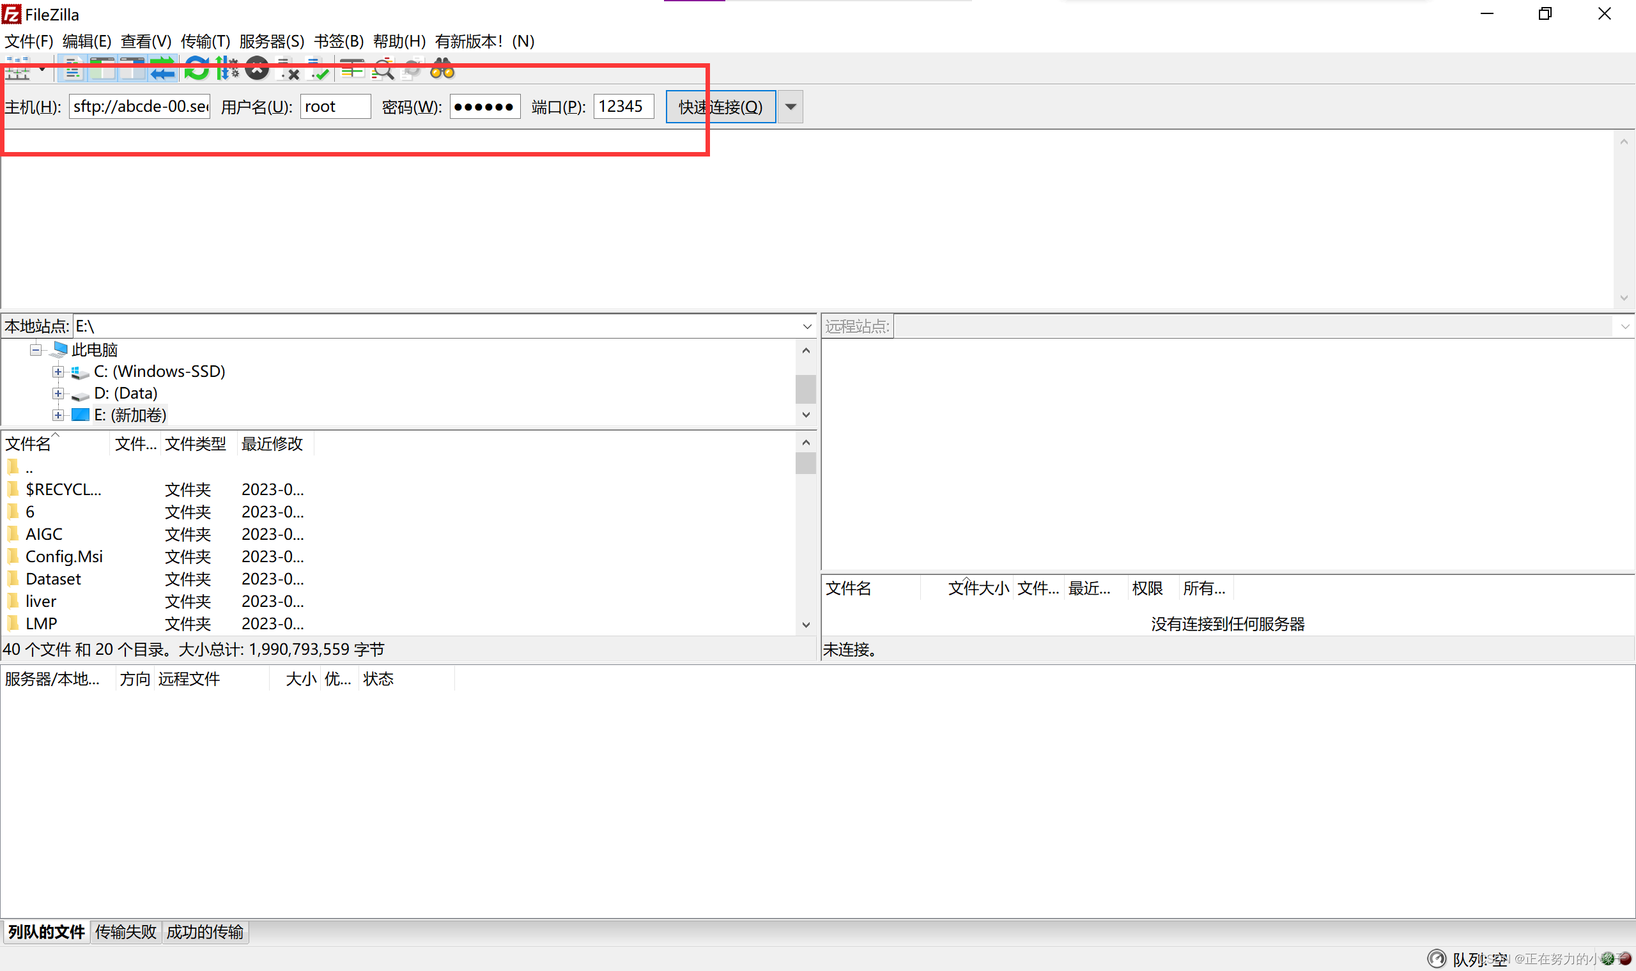This screenshot has width=1636, height=971.
Task: Click the local file list scrollbar thumb
Action: [x=806, y=463]
